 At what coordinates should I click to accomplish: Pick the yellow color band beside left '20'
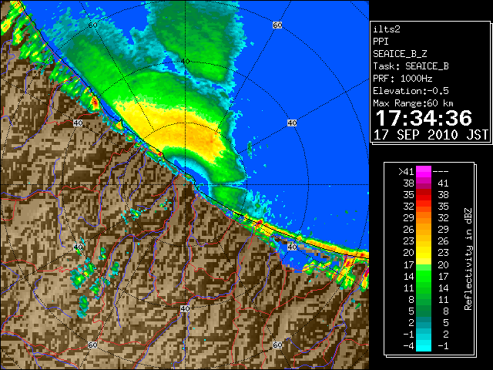pyautogui.click(x=424, y=253)
